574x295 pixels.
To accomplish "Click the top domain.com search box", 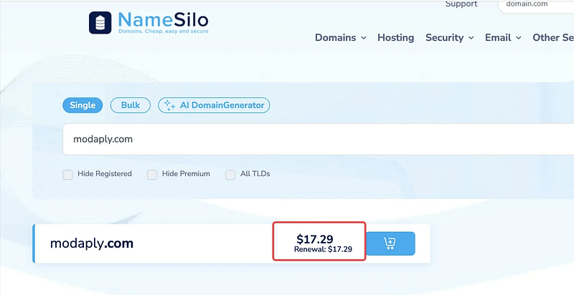I will coord(535,4).
